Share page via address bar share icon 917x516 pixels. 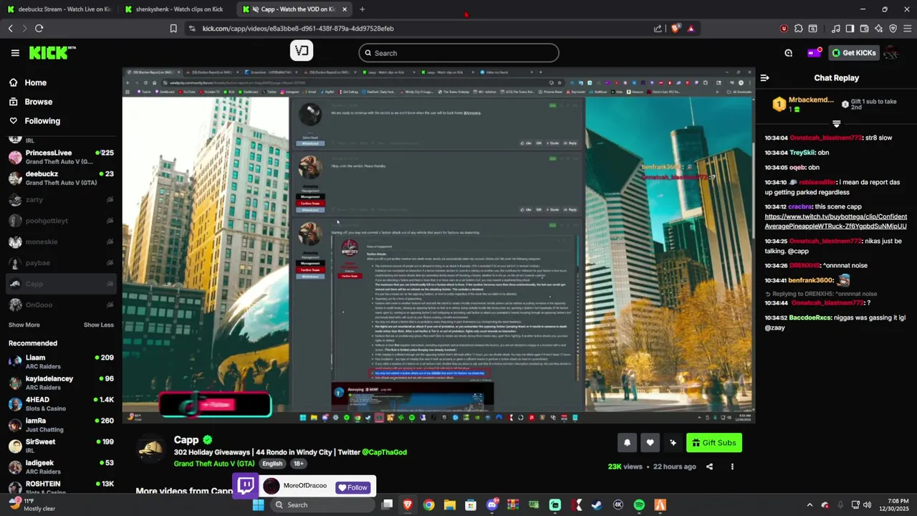658,29
